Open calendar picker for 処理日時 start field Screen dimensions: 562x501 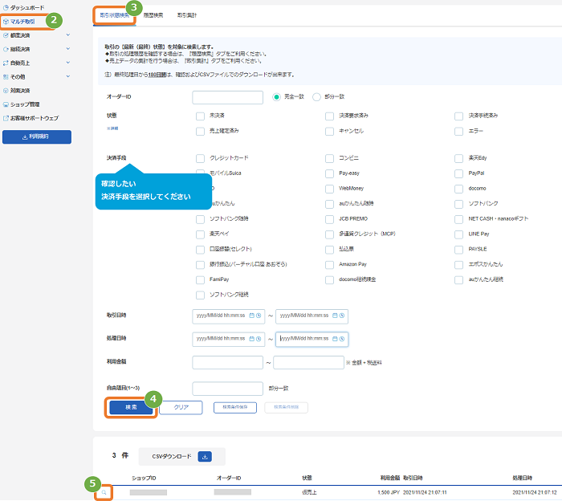tap(251, 339)
